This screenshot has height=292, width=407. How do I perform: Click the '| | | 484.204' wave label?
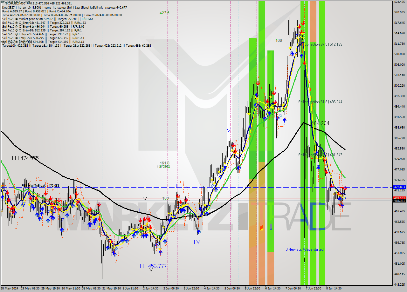click(316, 123)
